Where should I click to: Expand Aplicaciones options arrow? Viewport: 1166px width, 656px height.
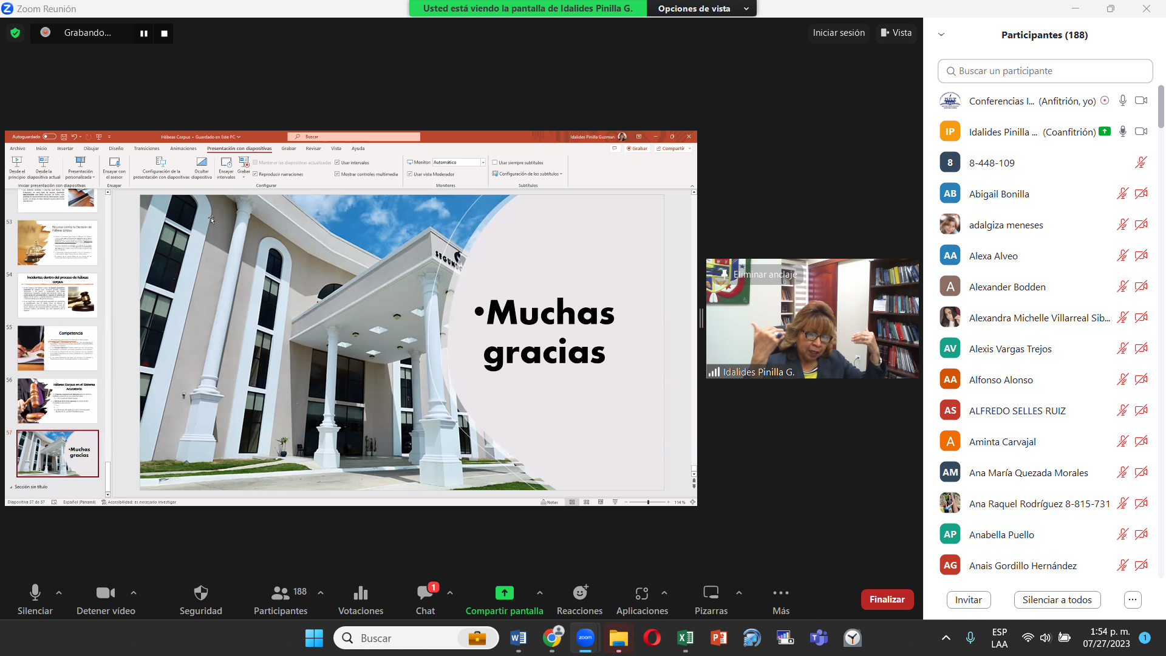coord(664,593)
